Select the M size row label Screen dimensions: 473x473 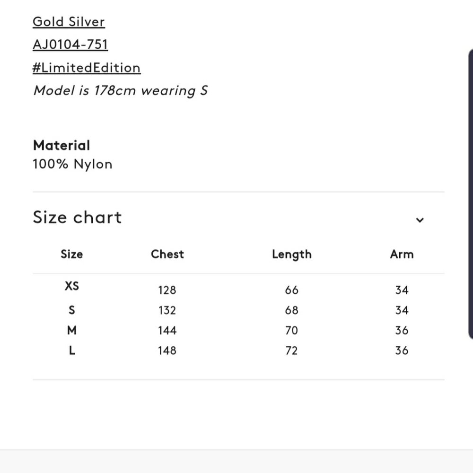coord(72,330)
